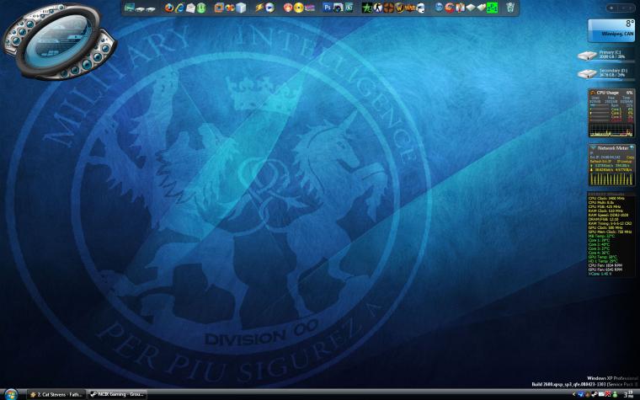This screenshot has height=400, width=640.
Task: Launch the yellow lightning bolt app
Action: click(259, 8)
